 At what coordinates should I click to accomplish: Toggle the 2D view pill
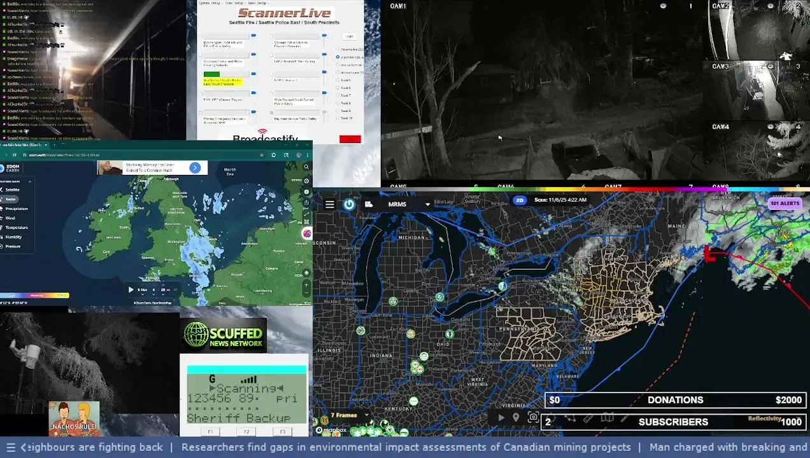(520, 200)
